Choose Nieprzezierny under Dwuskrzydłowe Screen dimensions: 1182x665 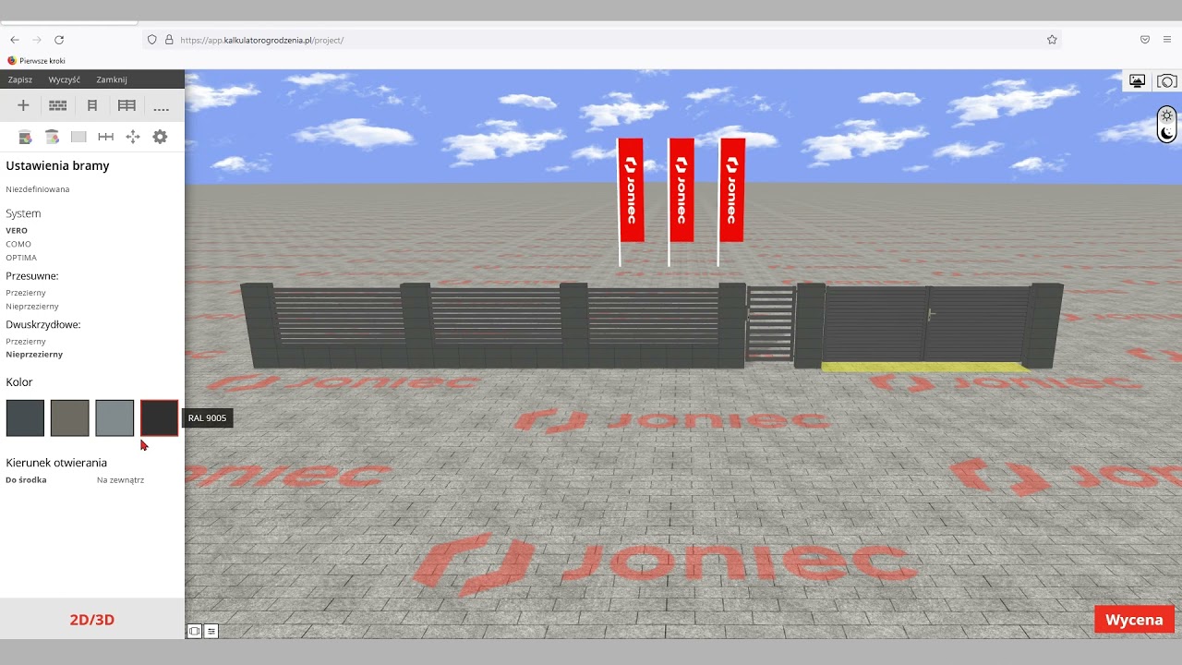point(34,354)
